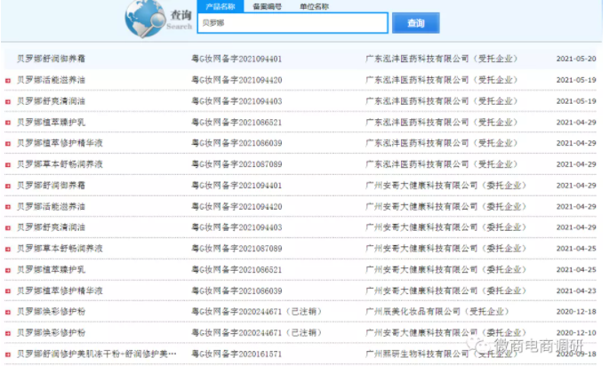
Task: Open 贝罗娜植萃臻护乳 from 广东泓沣医药科技
Action: [x=51, y=123]
